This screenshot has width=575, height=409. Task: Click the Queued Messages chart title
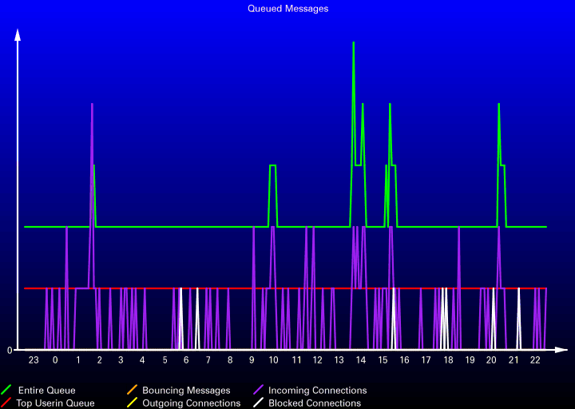click(x=287, y=9)
